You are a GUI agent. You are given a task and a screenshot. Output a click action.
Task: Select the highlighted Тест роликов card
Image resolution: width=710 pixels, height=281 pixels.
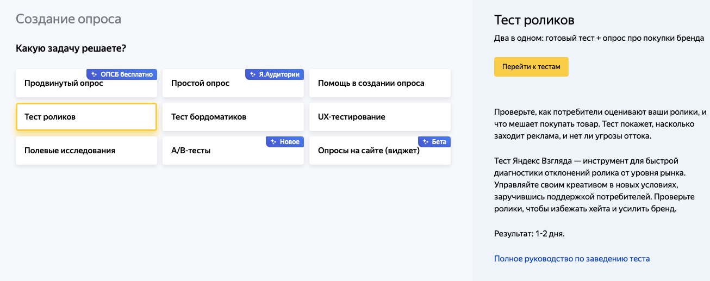(x=86, y=117)
